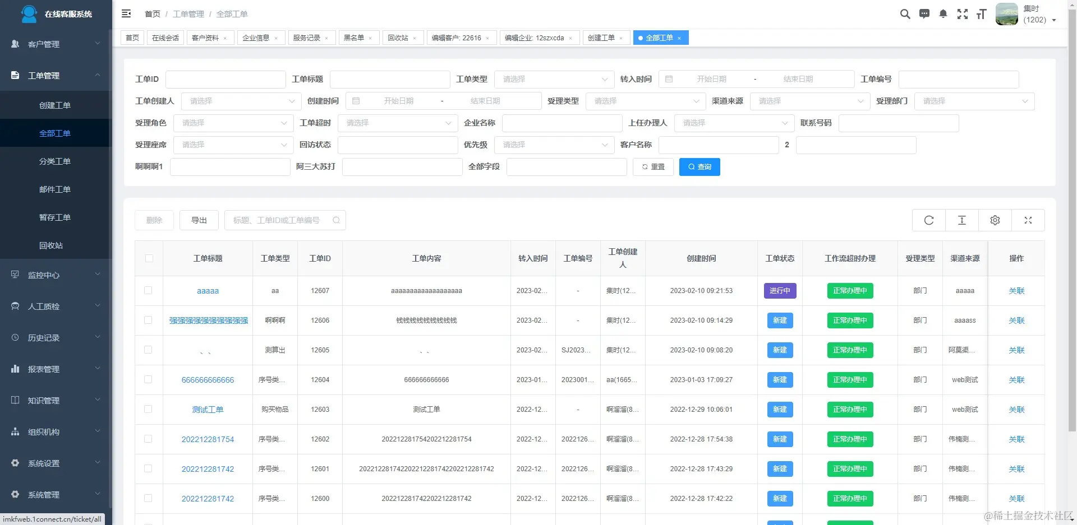Check the row for ticket 12604
Viewport: 1077px width, 525px height.
tap(148, 379)
